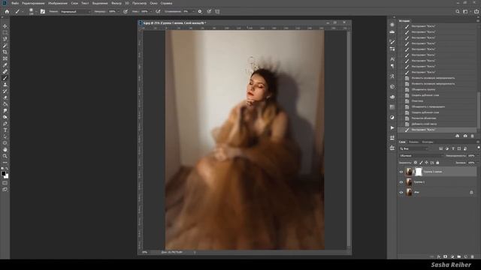Select the Zoom tool
The height and width of the screenshot is (270, 481).
[x=5, y=156]
